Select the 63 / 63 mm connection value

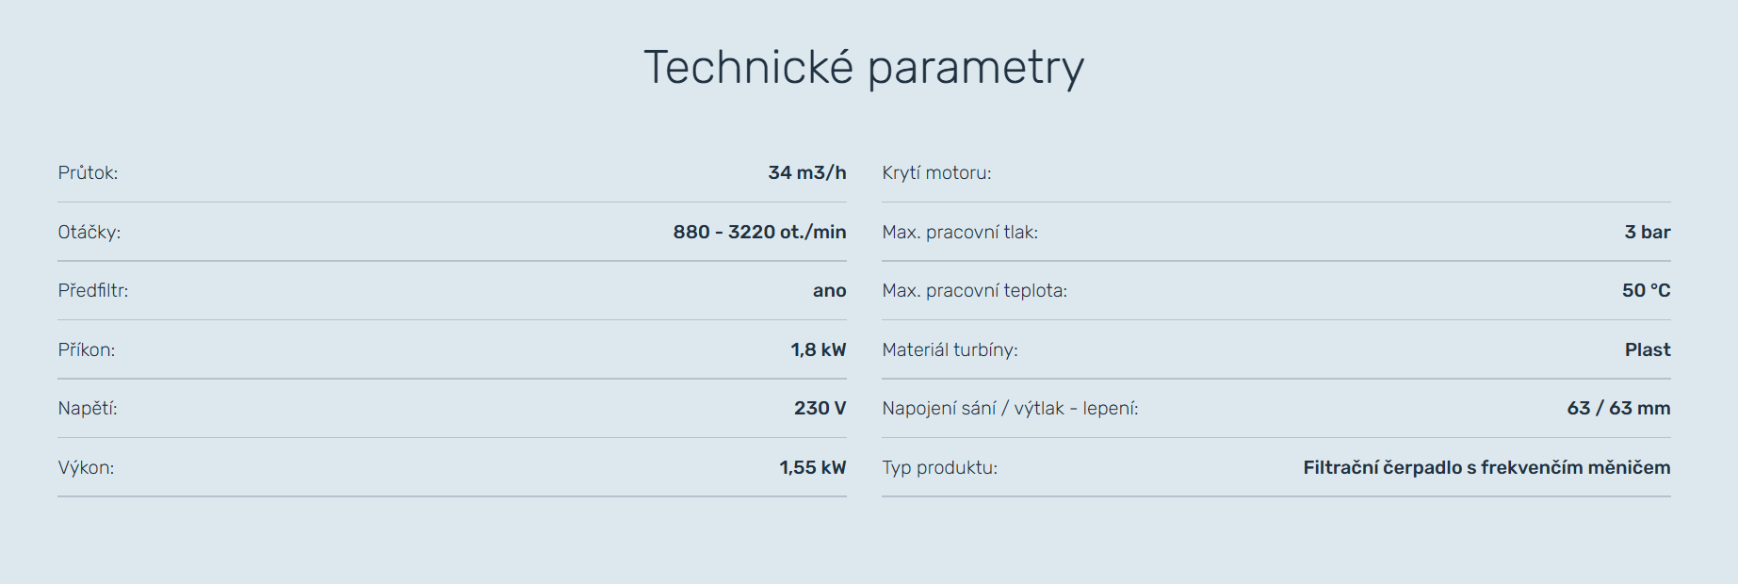pos(1618,409)
